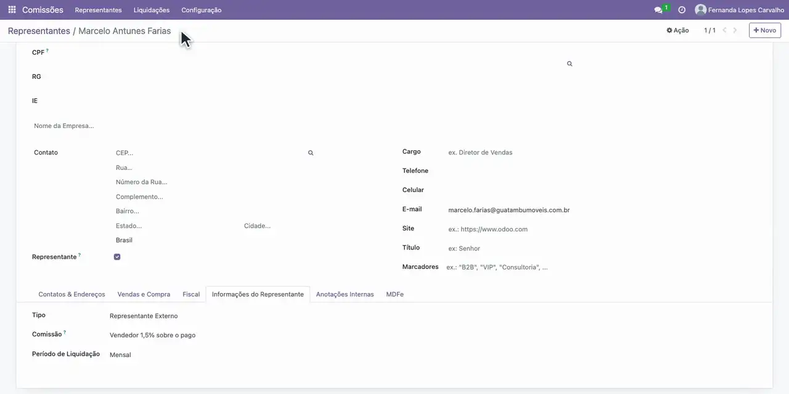Switch to the Anotações Internas tab
789x394 pixels.
[x=345, y=294]
